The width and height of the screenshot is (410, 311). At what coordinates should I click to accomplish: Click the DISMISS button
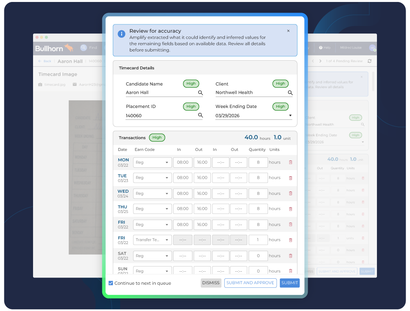211,283
